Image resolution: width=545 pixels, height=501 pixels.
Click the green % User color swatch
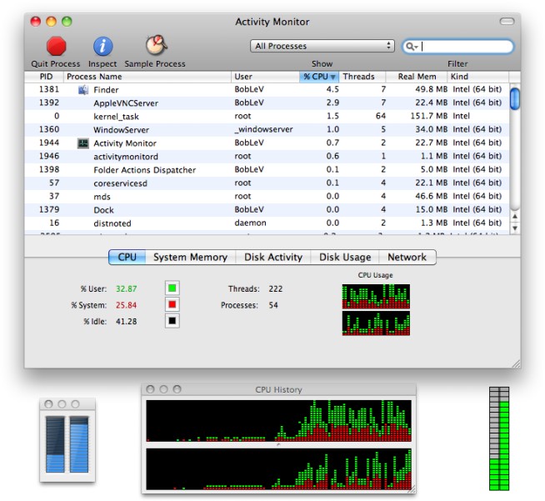tap(172, 288)
